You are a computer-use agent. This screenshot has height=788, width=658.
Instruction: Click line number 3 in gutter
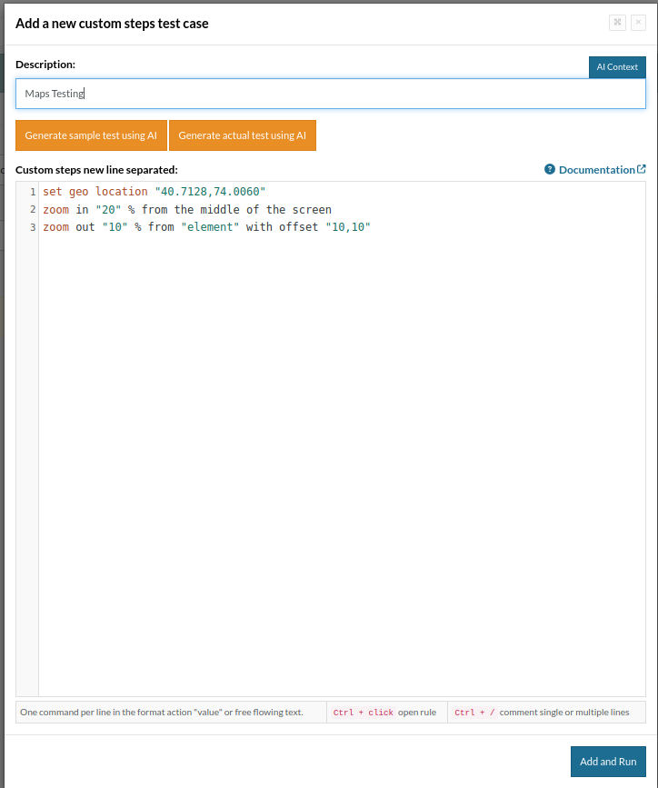click(32, 227)
